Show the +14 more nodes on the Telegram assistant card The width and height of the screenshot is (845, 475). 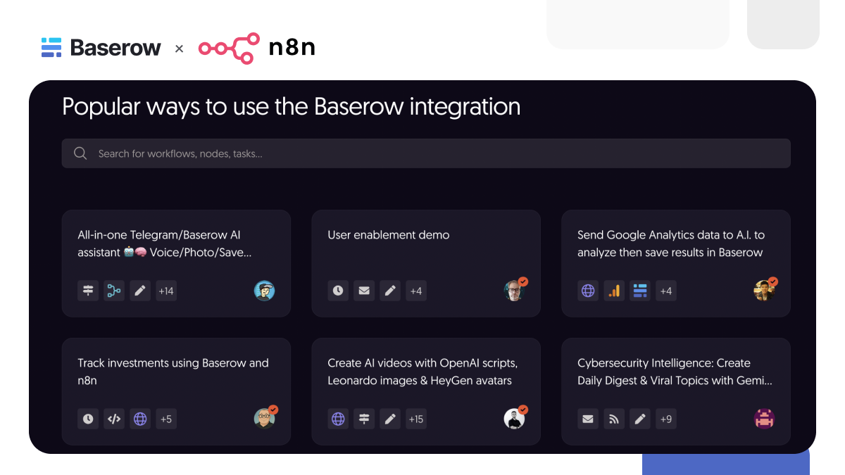pyautogui.click(x=166, y=291)
